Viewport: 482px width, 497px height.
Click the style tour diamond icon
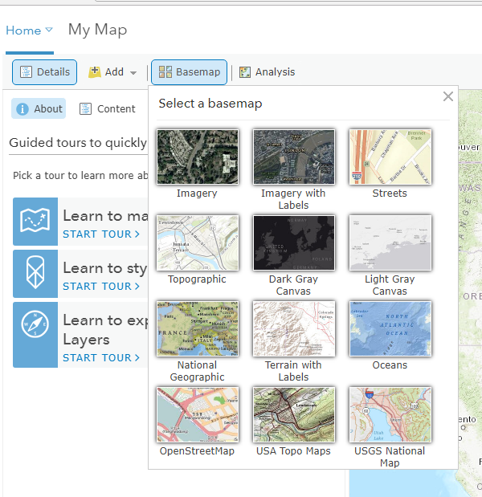pos(35,274)
